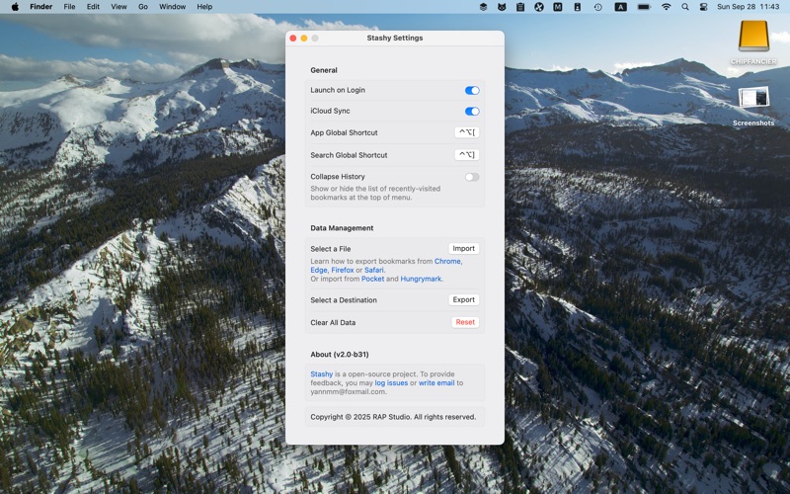Select the Screenshots stack on desktop
Viewport: 790px width, 494px height.
tap(753, 97)
